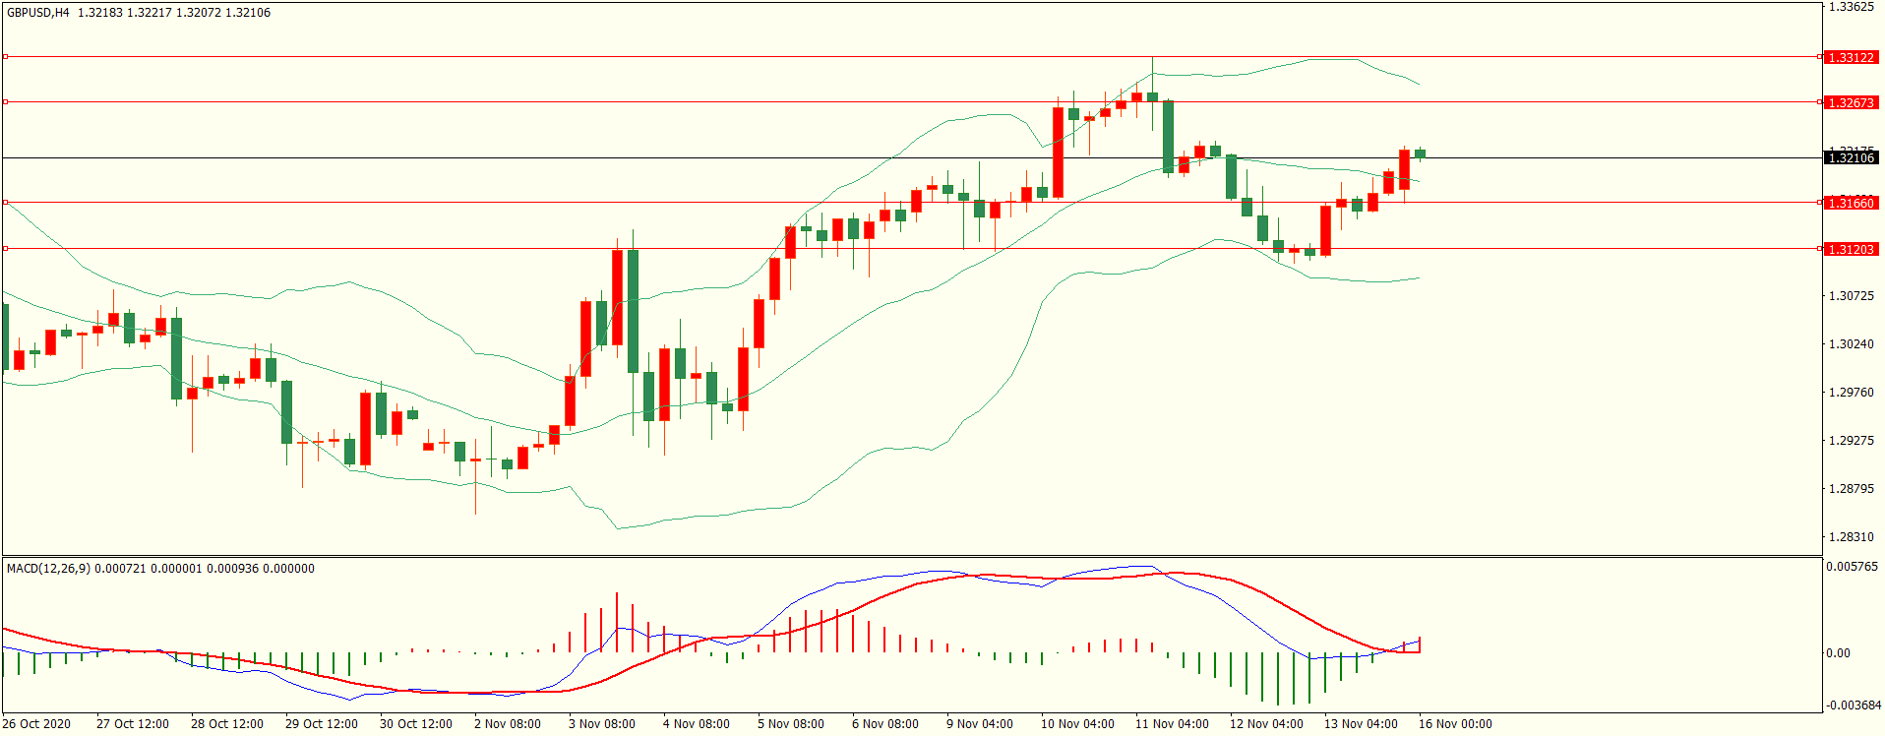
Task: Click the -0.003684 MACD scale value
Action: (1854, 705)
